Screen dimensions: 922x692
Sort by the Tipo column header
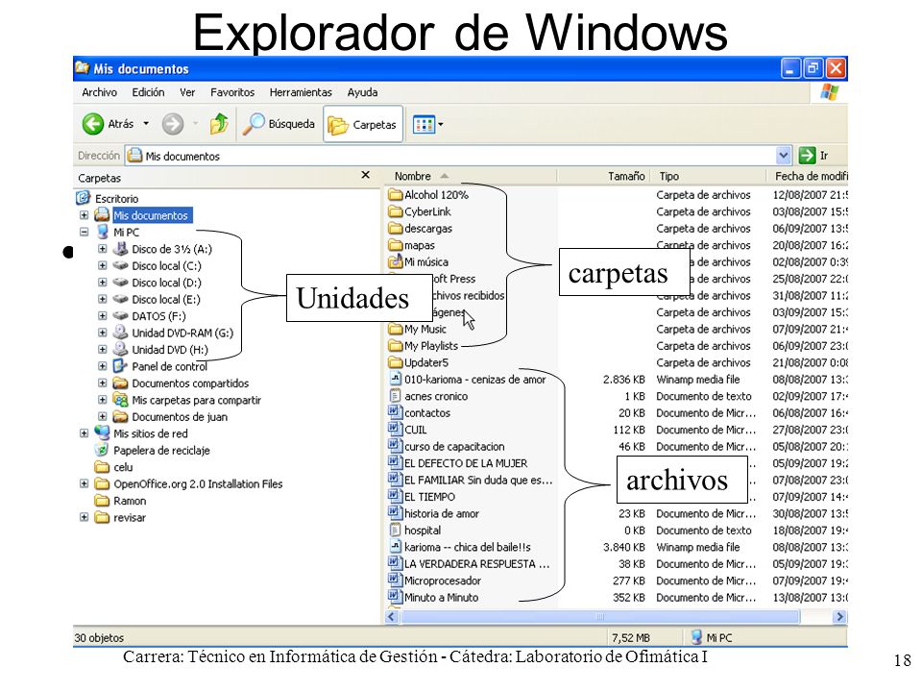709,176
